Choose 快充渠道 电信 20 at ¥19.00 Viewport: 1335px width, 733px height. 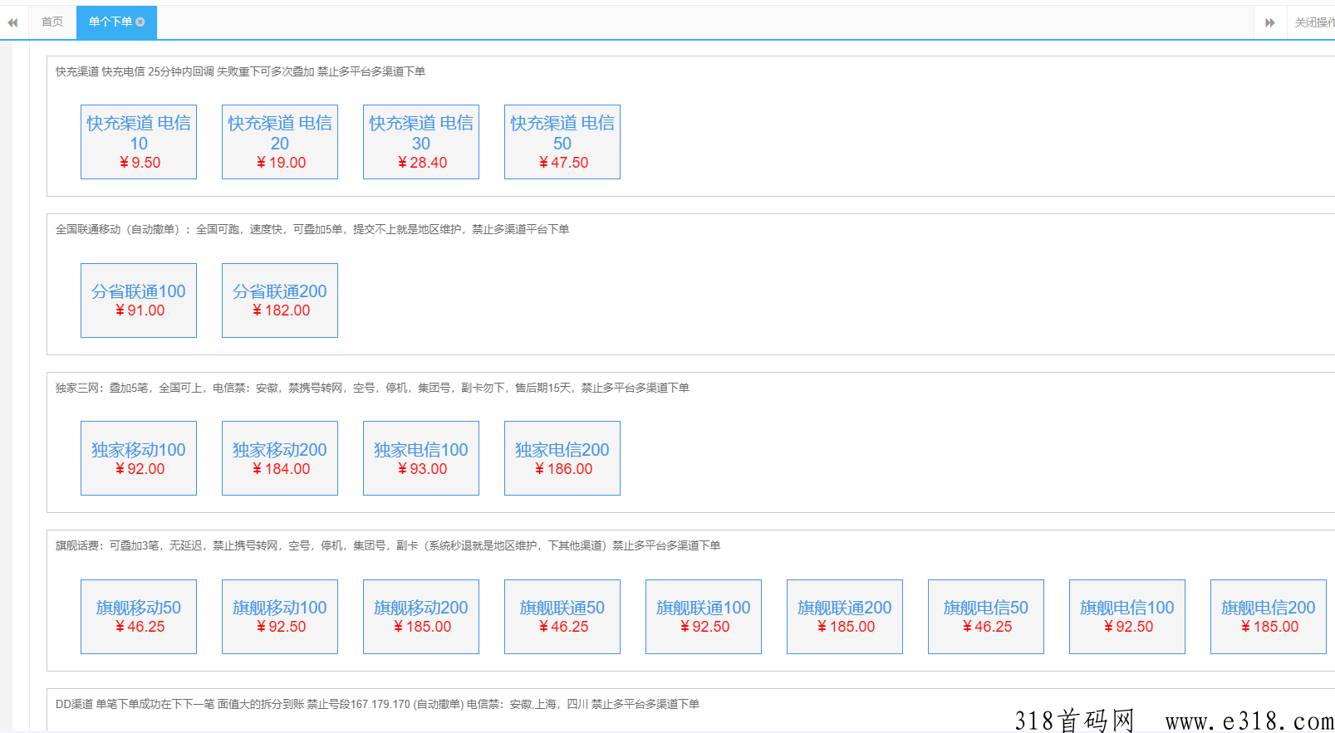click(x=280, y=142)
